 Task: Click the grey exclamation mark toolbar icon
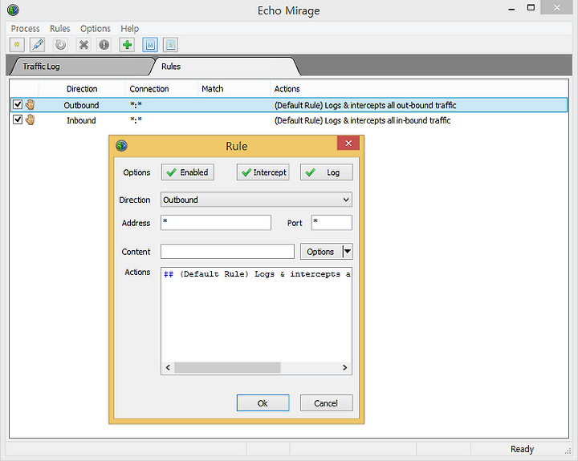[x=104, y=45]
